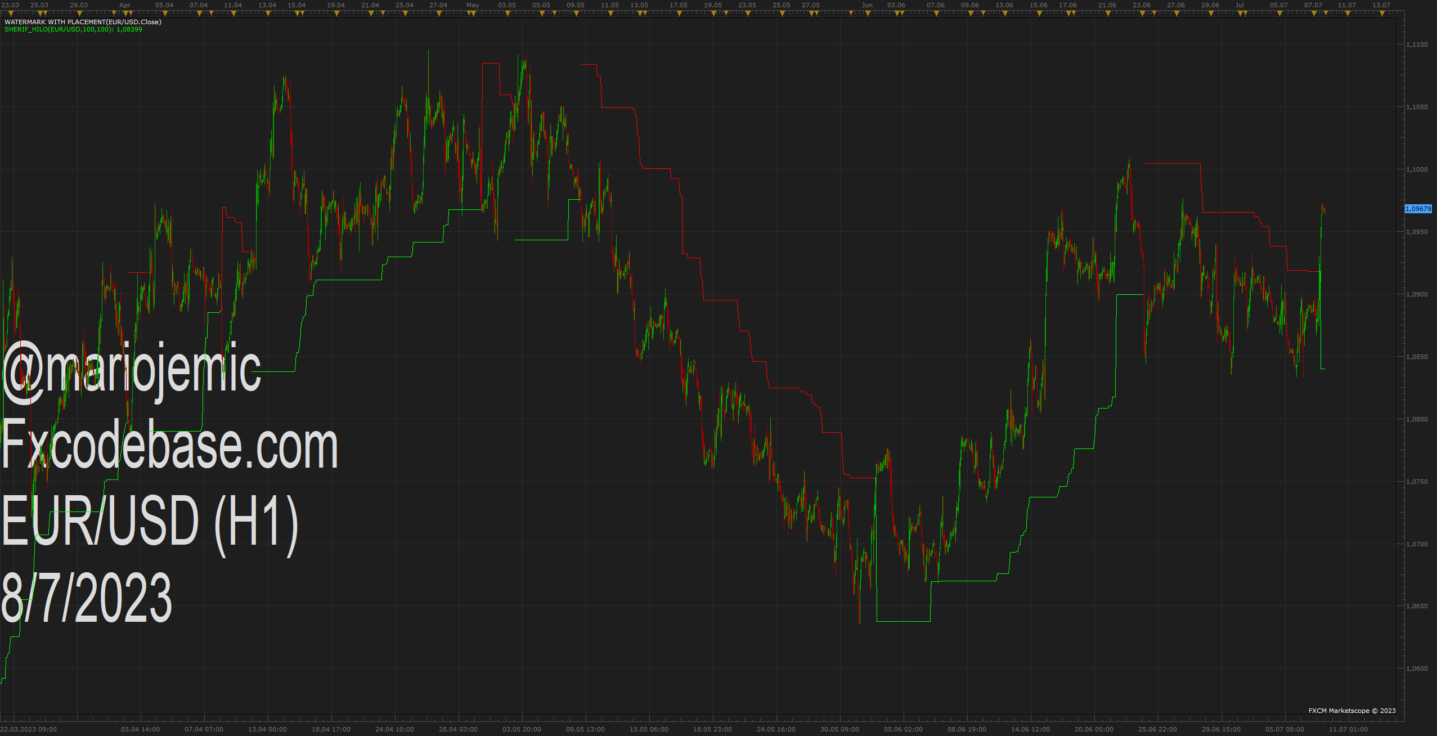Screen dimensions: 1437x736
Task: Click the 24.04 10:00 bottom time label
Action: point(395,729)
